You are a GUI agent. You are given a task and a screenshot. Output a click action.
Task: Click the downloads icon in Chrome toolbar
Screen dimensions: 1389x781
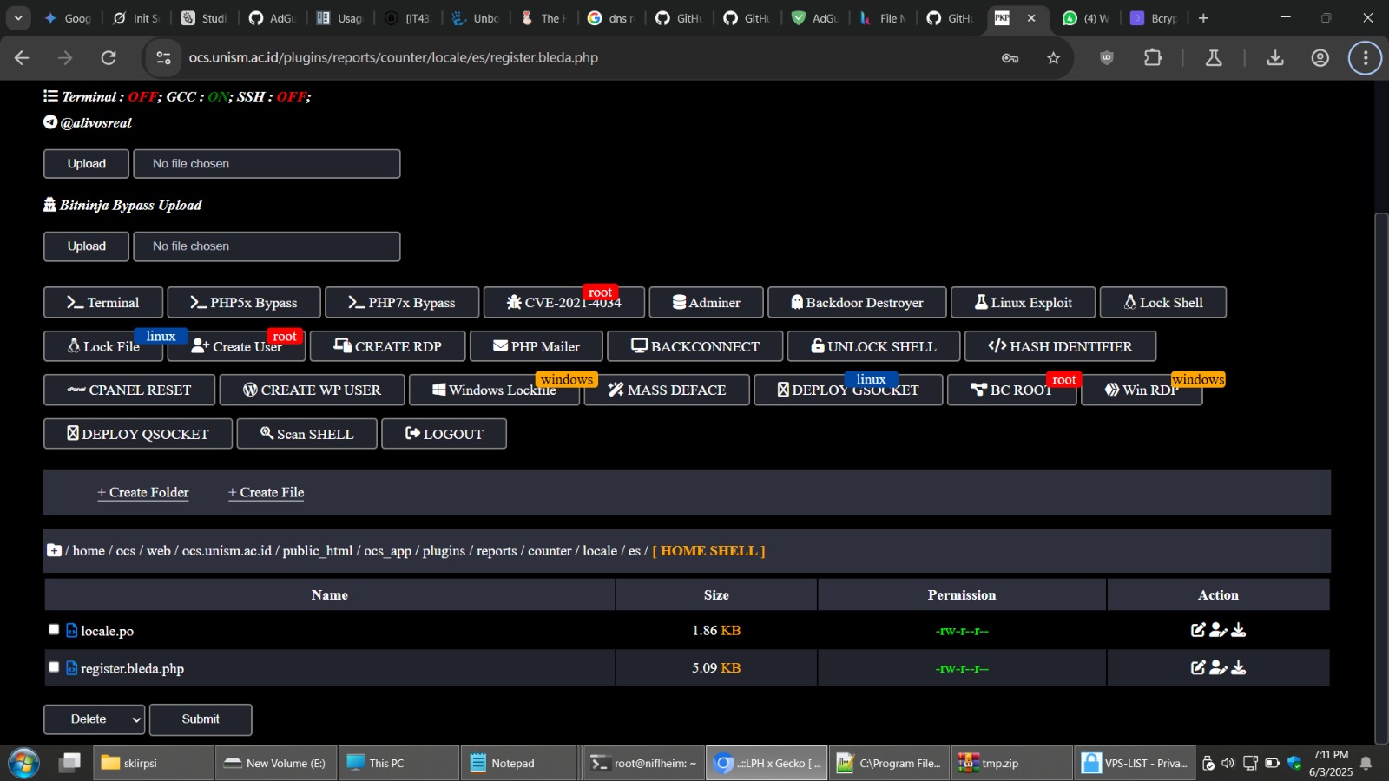click(x=1274, y=58)
